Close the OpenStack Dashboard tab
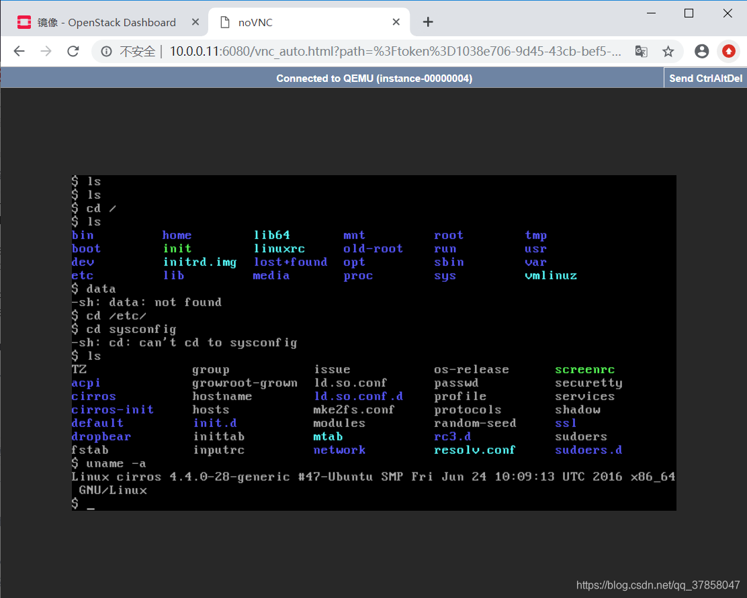This screenshot has width=747, height=598. coord(195,21)
